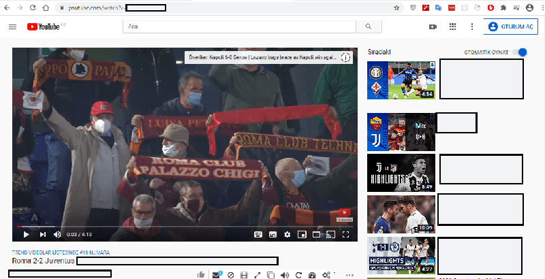
Task: Open suggested Napoli 6-0 Genoa card
Action: click(x=263, y=58)
